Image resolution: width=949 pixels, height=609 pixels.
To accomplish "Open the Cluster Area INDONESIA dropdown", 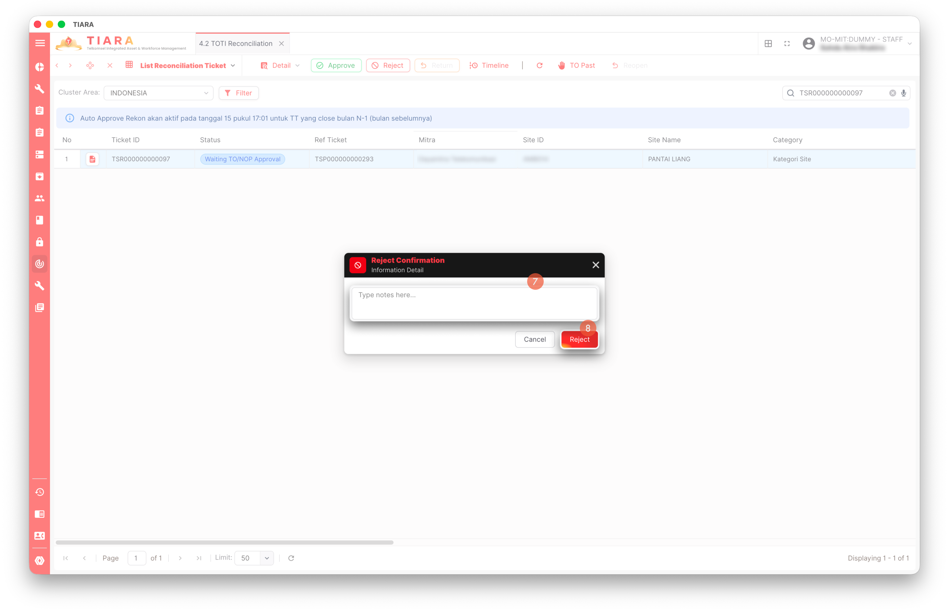I will click(x=158, y=93).
